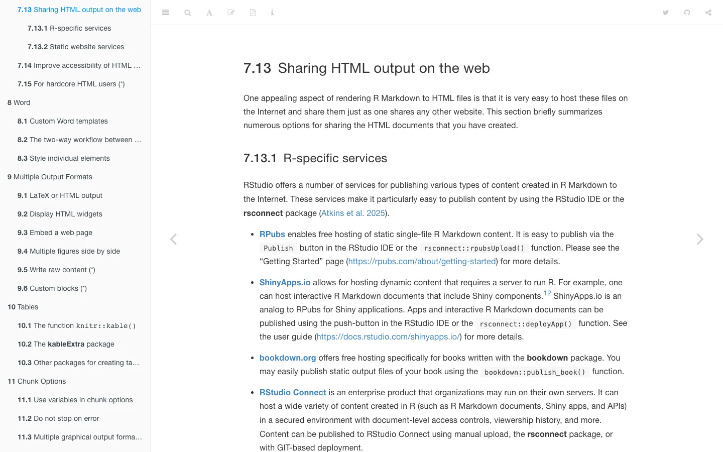Open section 7.13 Sharing HTML output on the web
Viewport: 723px width, 452px height.
pos(79,10)
